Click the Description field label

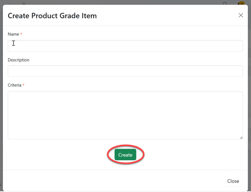pos(19,60)
